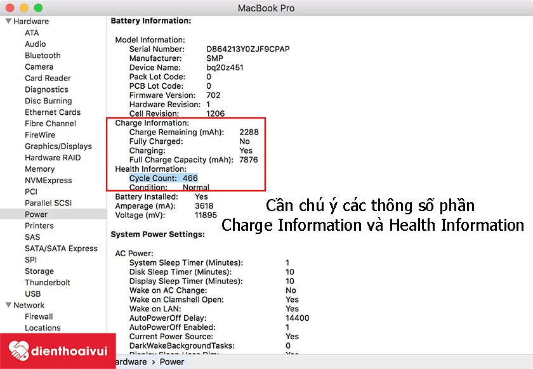
Task: Click the Health Information label
Action: [x=150, y=169]
